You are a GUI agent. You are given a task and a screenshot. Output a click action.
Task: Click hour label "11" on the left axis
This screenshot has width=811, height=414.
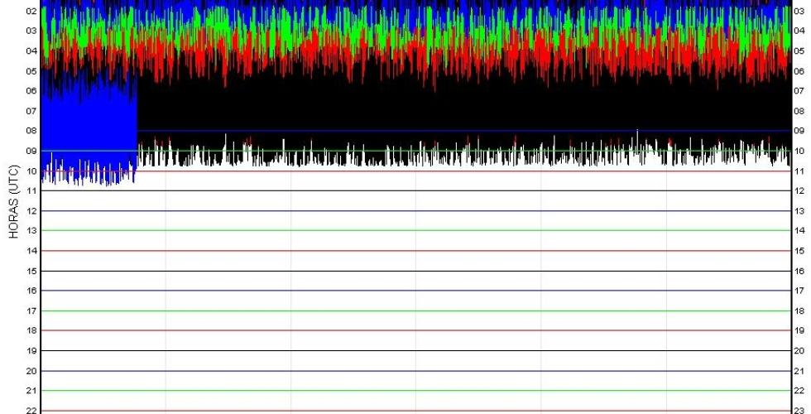pos(31,191)
